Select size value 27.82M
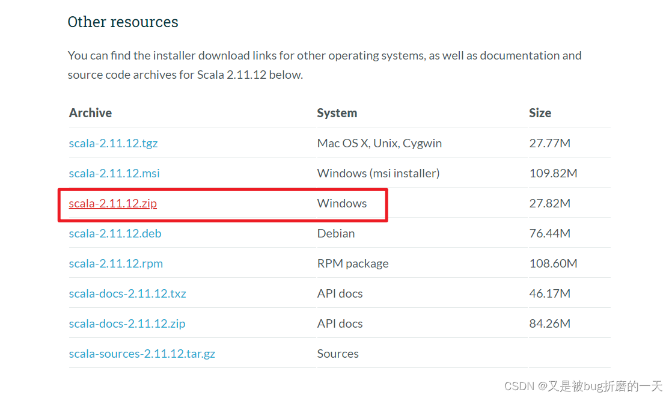672x398 pixels. (549, 203)
